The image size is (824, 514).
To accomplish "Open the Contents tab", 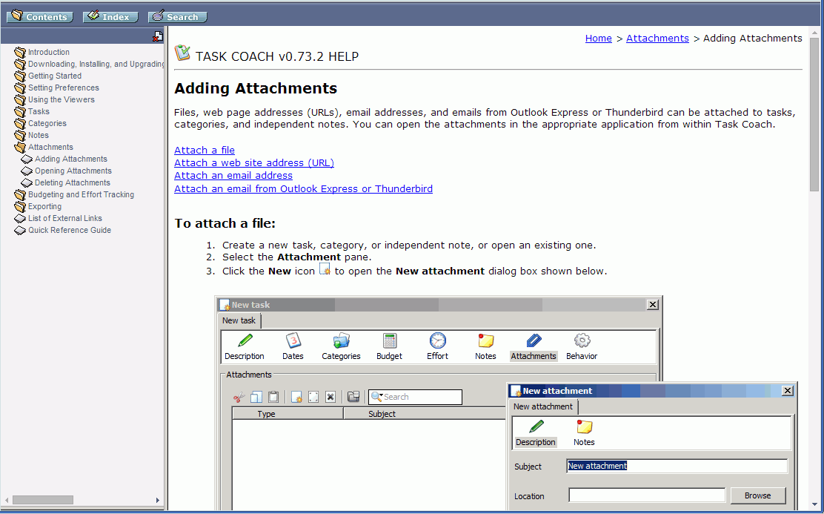I will [40, 17].
